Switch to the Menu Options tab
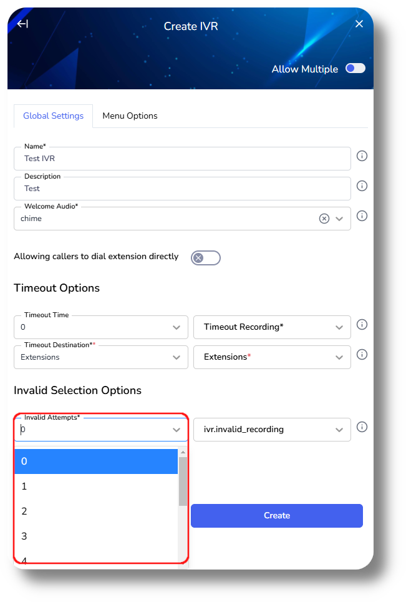The width and height of the screenshot is (406, 602). 130,116
